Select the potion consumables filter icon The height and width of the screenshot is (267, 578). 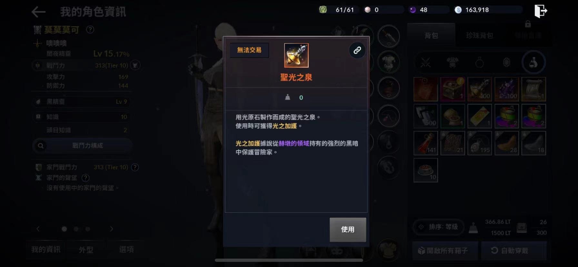tap(533, 62)
